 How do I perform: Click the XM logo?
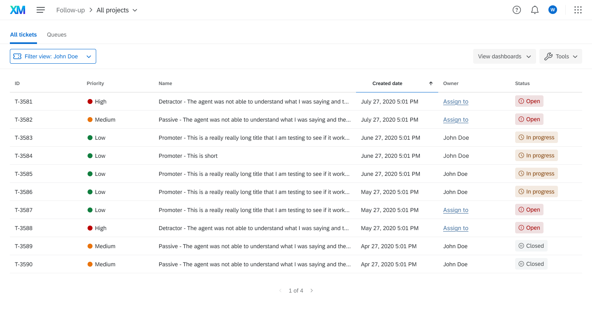click(18, 10)
